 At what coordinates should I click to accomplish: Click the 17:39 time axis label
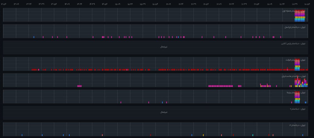click(x=244, y=4)
